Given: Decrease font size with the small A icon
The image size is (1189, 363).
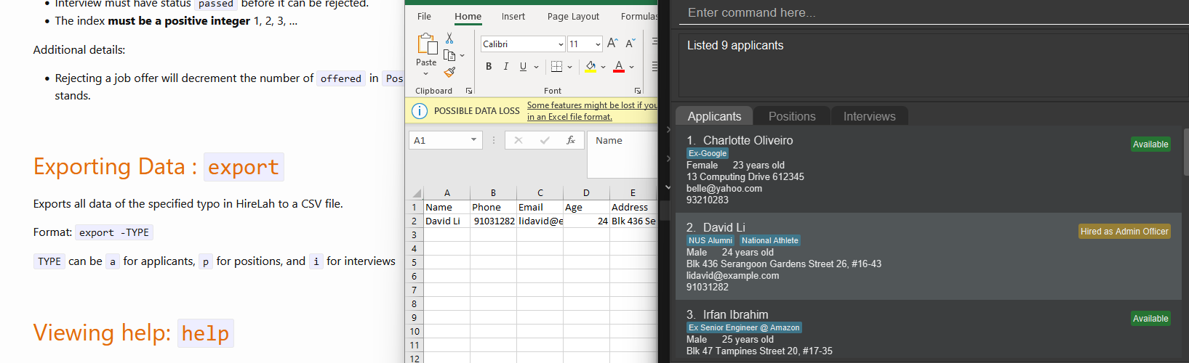Looking at the screenshot, I should 630,44.
